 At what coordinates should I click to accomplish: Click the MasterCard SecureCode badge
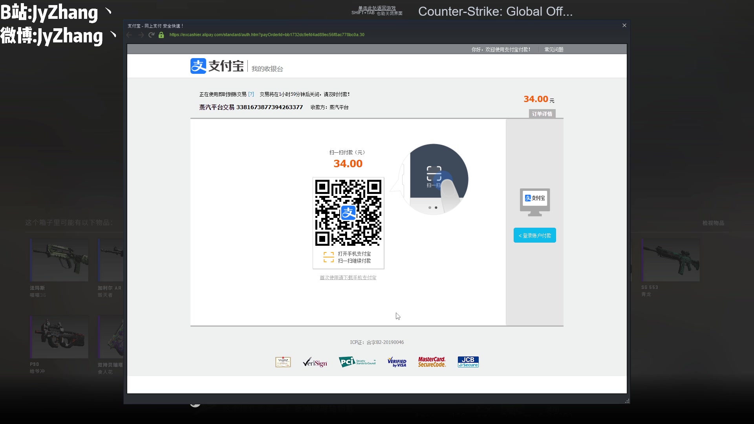432,362
